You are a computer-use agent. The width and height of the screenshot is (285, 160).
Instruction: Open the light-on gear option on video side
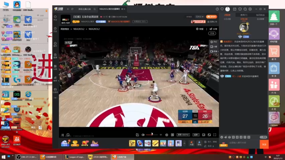point(214,42)
